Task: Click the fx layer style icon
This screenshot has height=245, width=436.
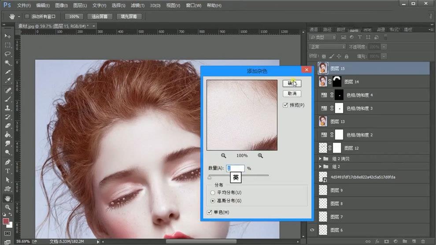Action: point(377,241)
